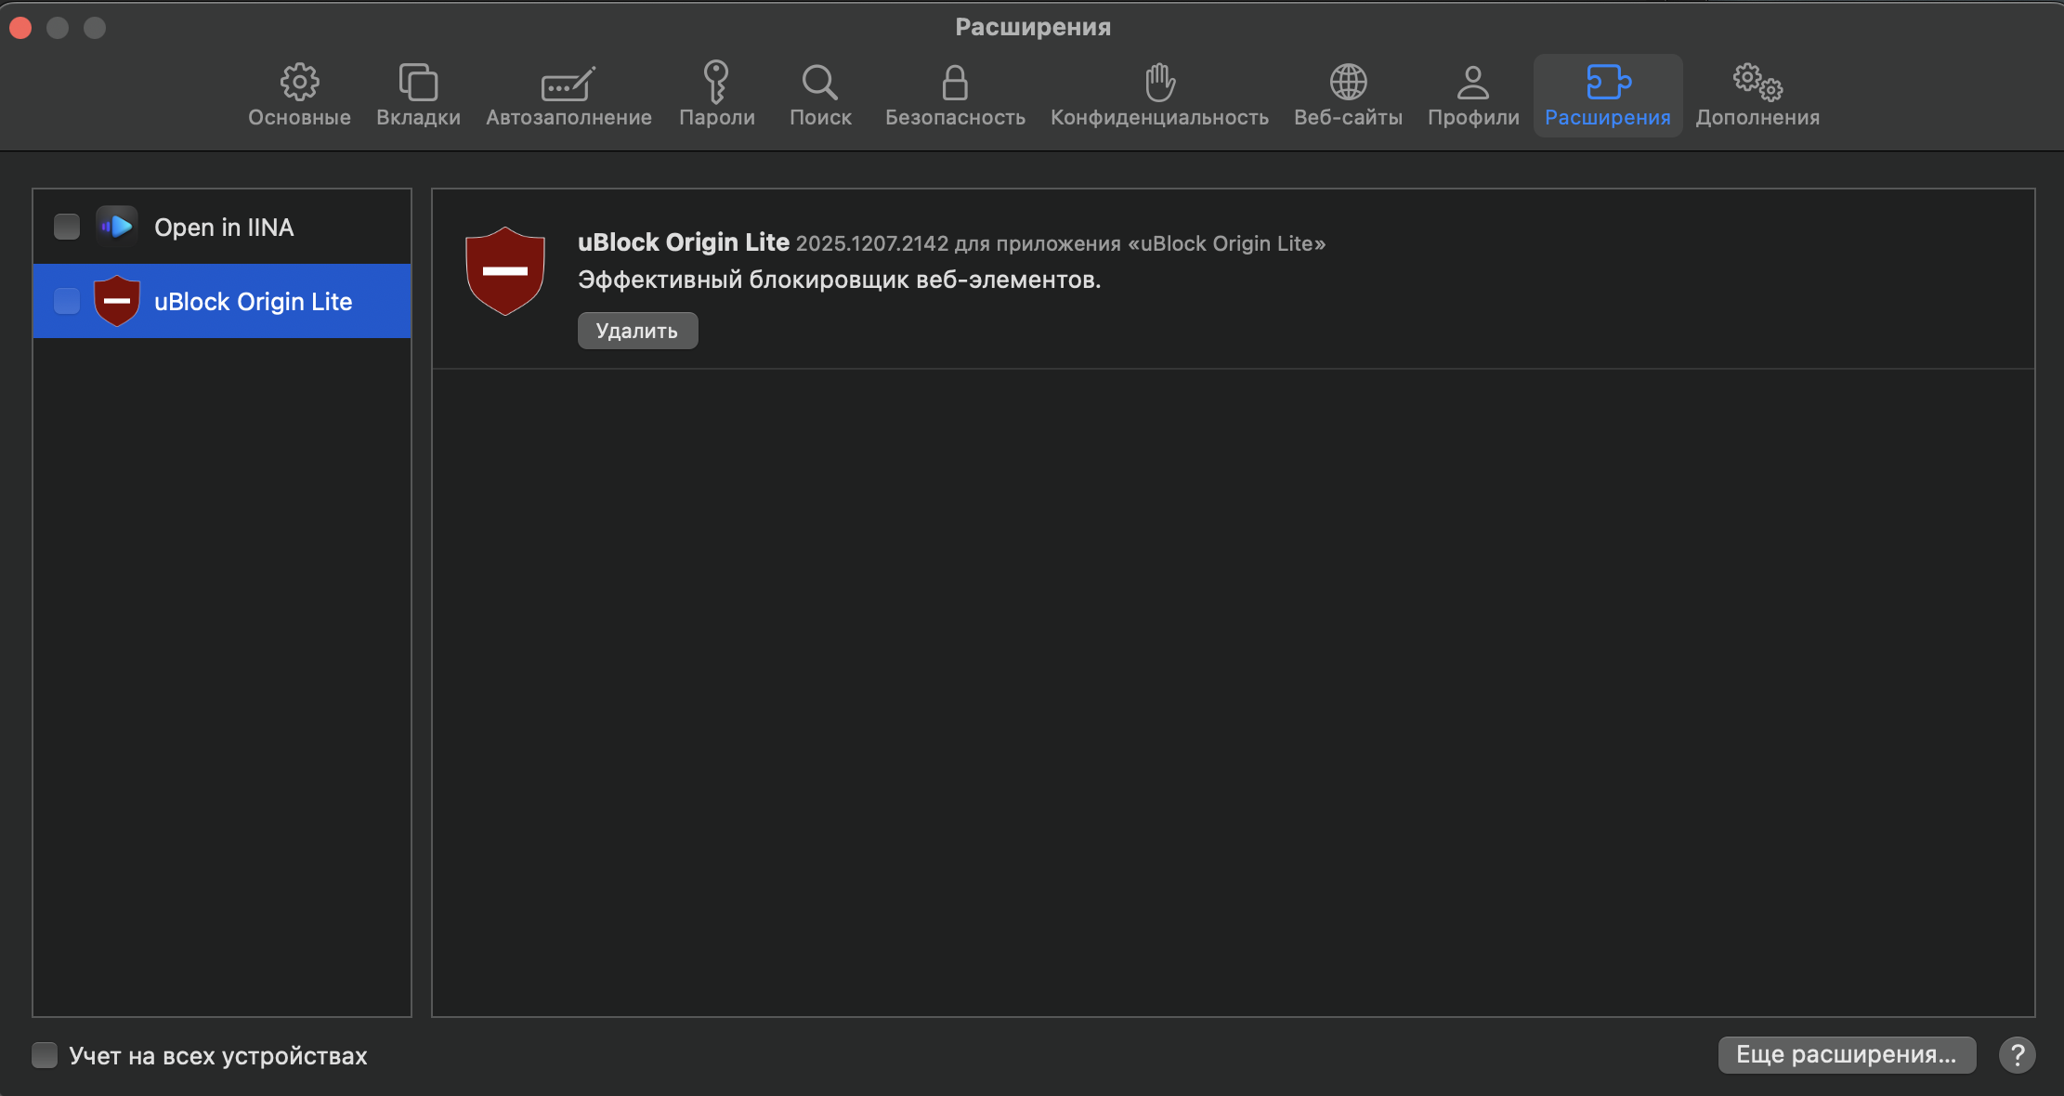Open Автозаполнение autofill settings
The height and width of the screenshot is (1096, 2064).
point(568,96)
